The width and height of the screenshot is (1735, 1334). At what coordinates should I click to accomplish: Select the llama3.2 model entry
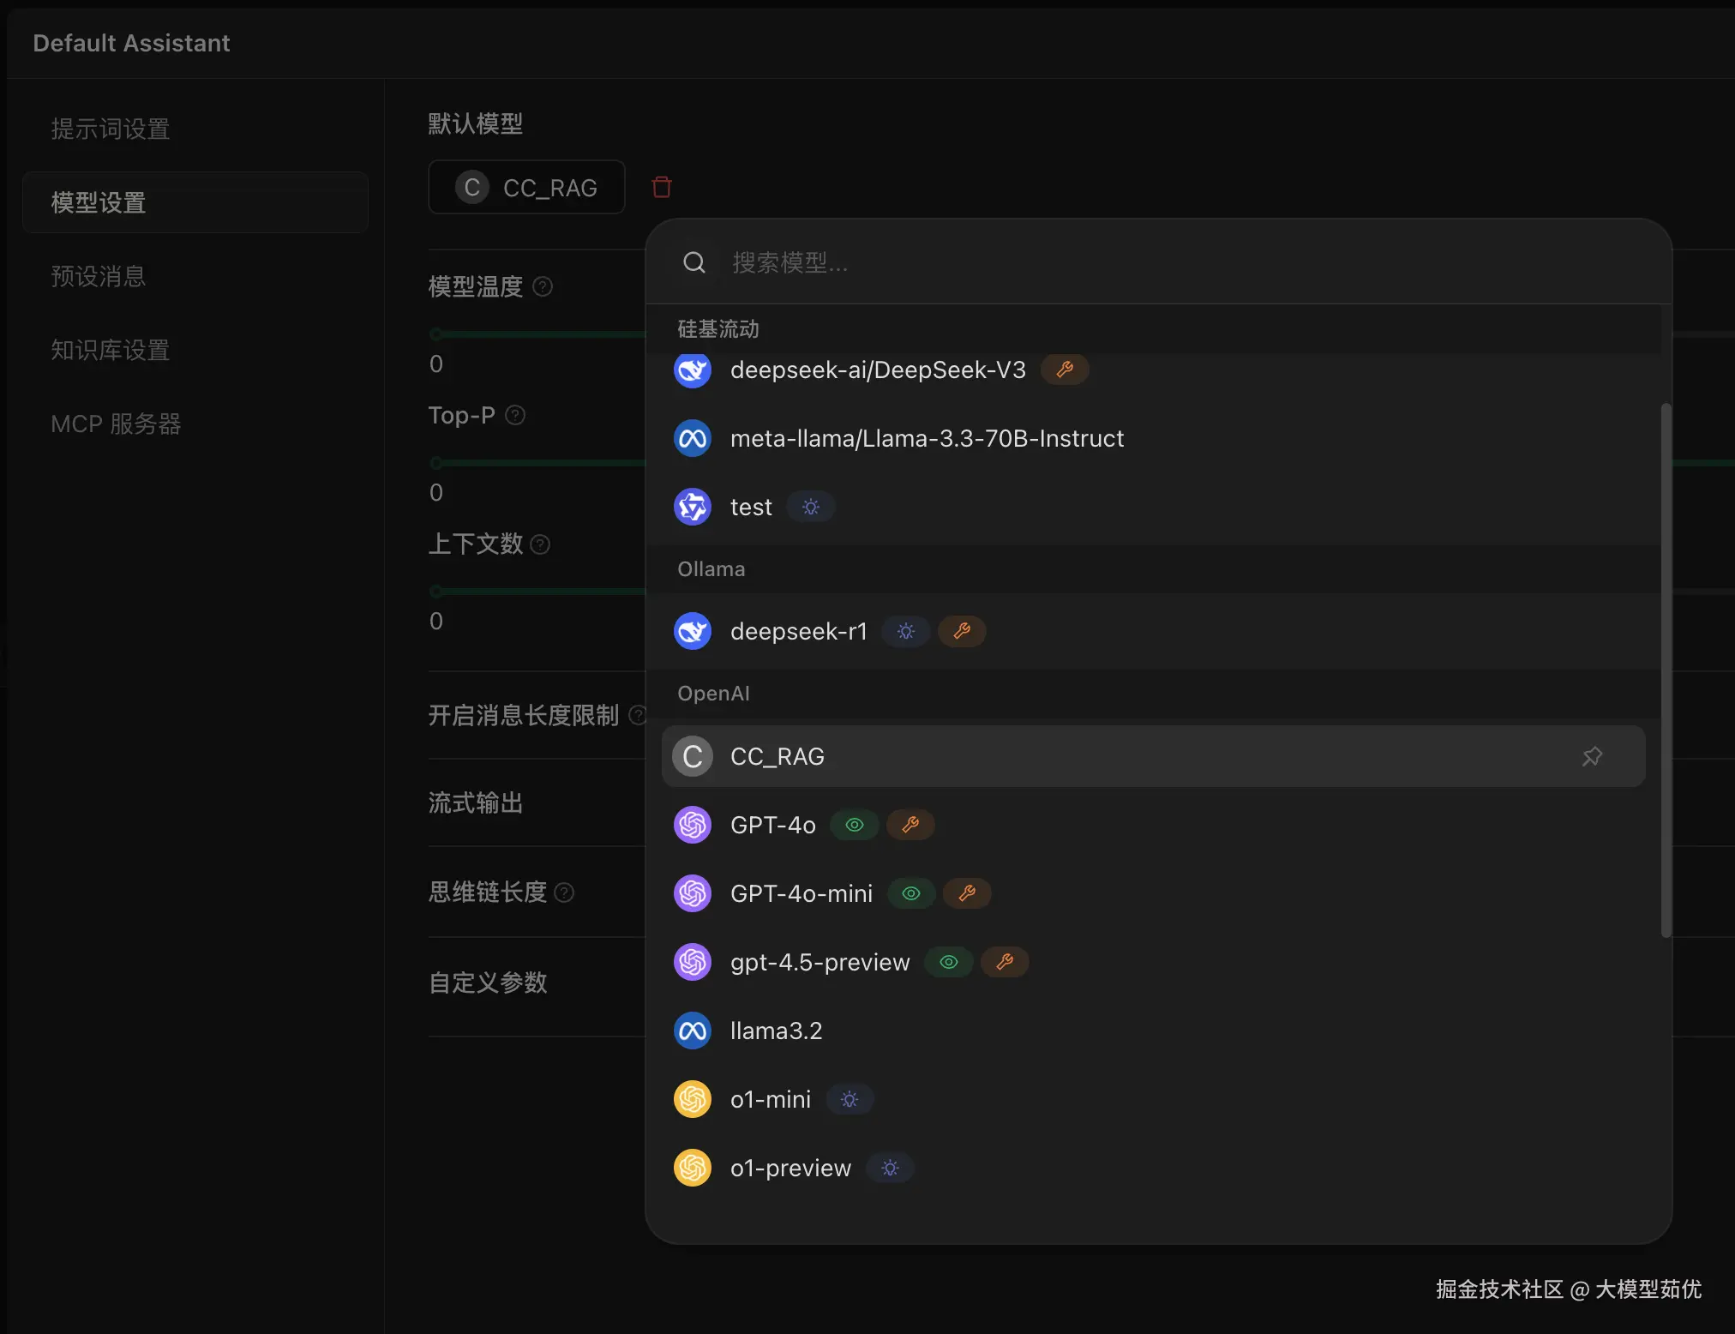776,1031
